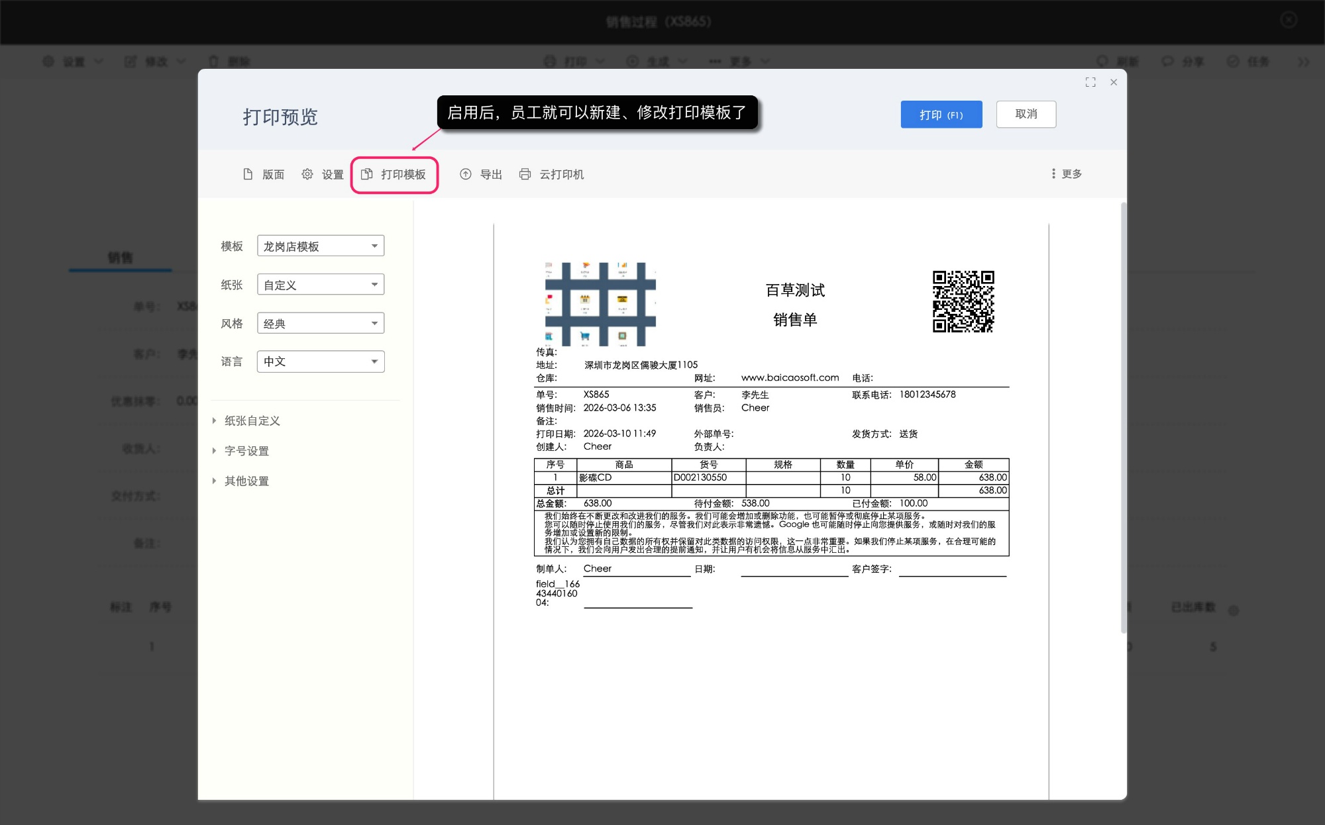Open the 打印模板 template manager
1325x825 pixels.
[394, 174]
